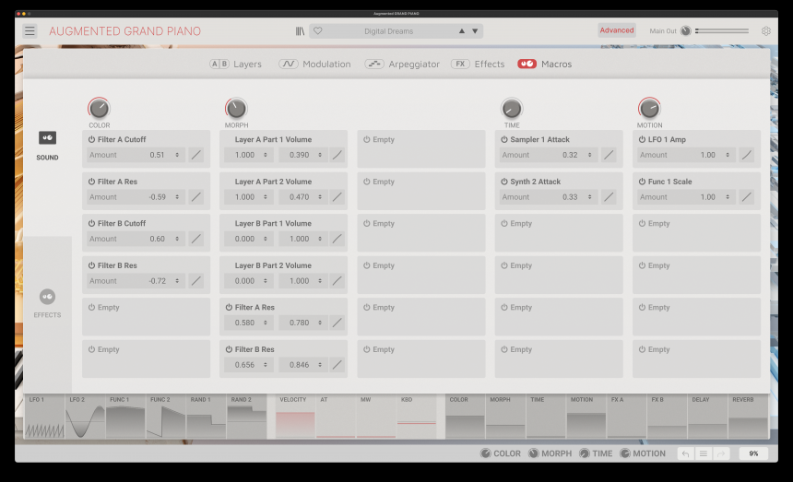Adjust Layer A Part 1 Volume 0.390 stepper
This screenshot has width=793, height=482.
point(320,155)
